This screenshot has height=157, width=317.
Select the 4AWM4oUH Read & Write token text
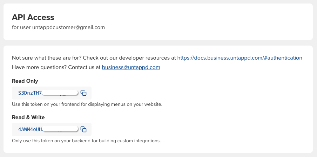30,129
